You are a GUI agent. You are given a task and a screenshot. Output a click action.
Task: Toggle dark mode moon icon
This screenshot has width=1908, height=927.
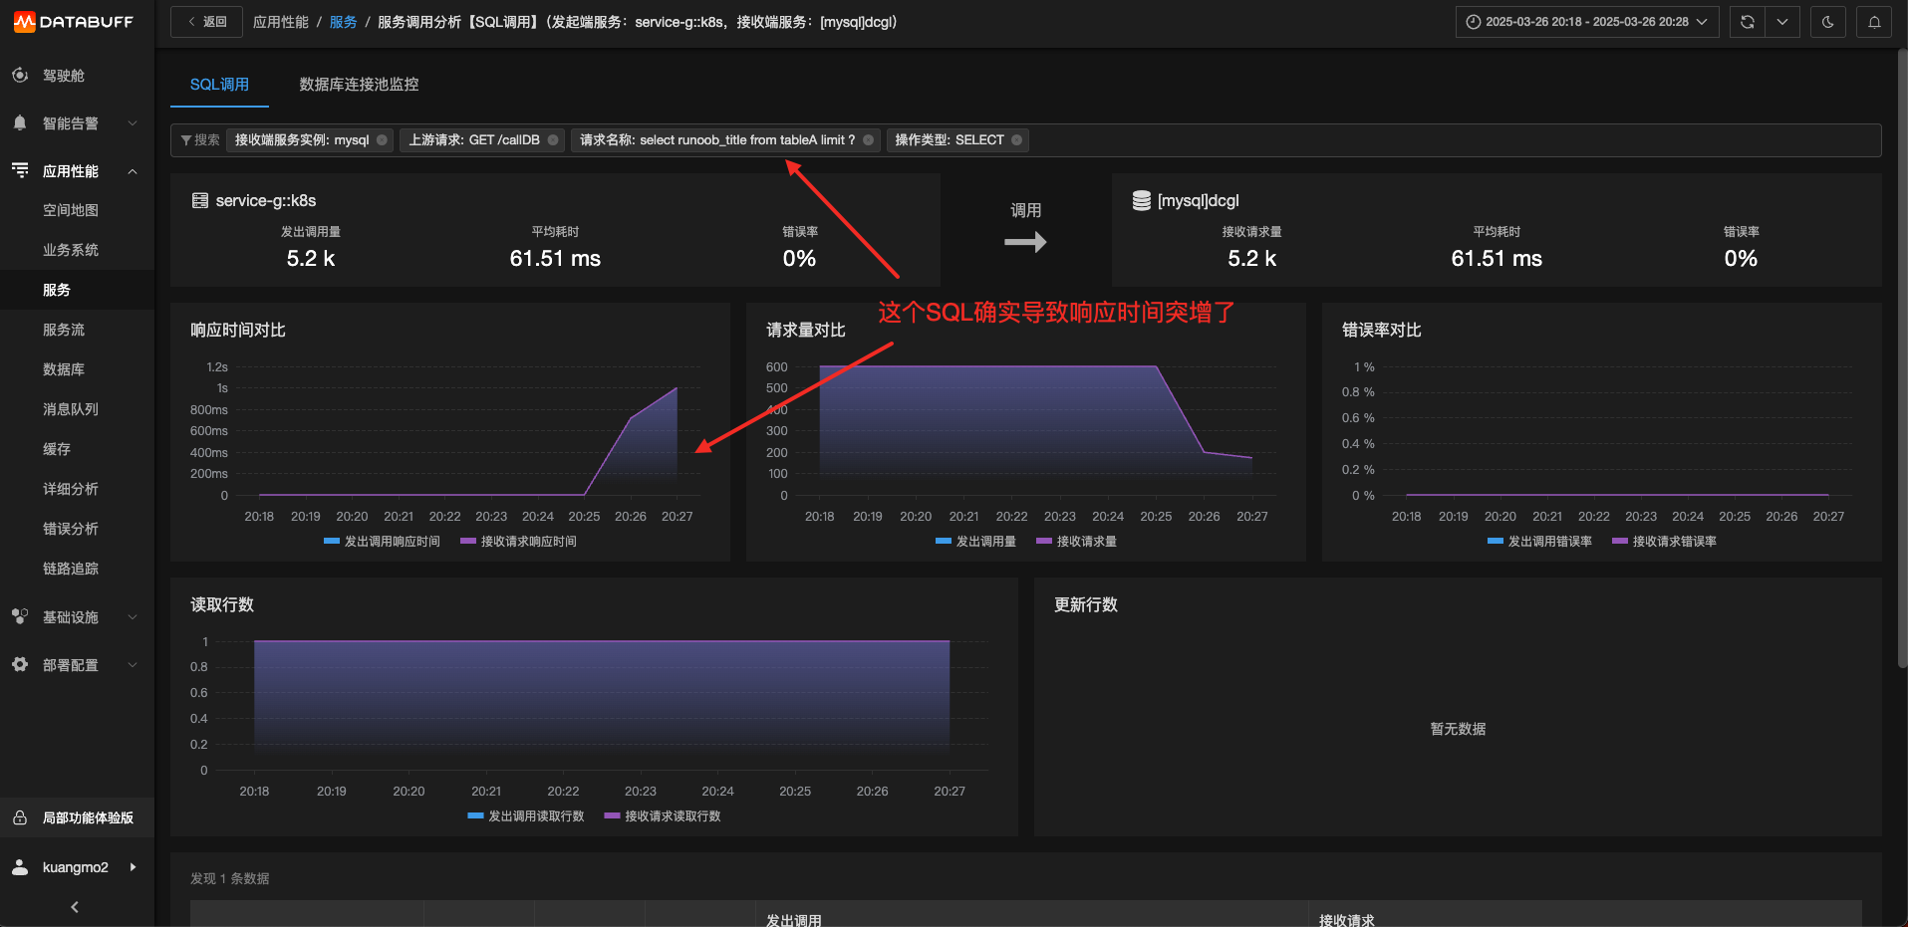click(x=1827, y=22)
